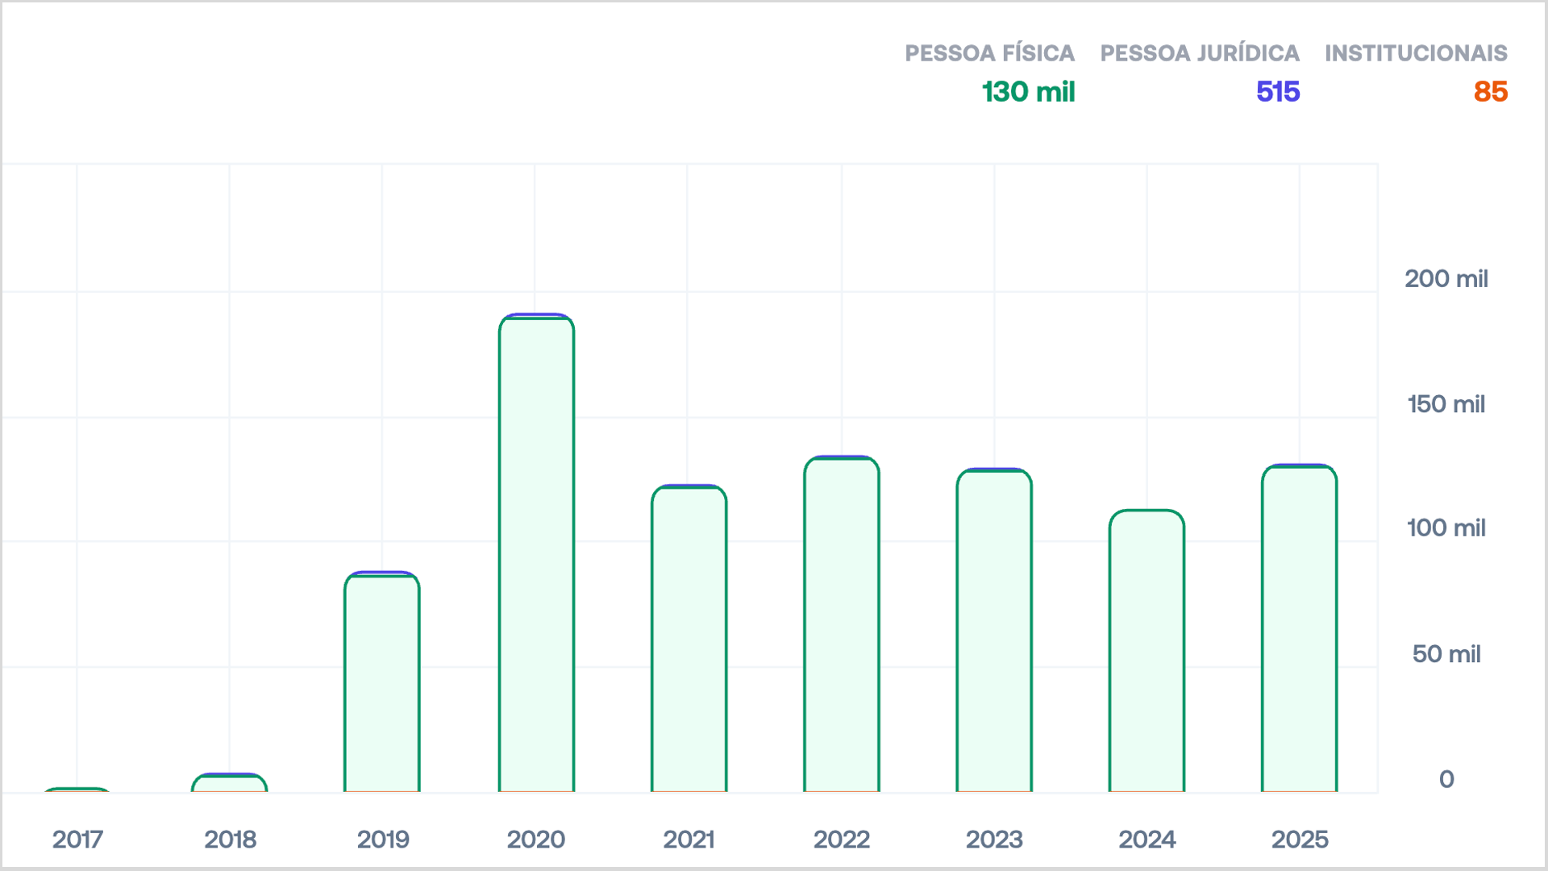Click the 200 mil y-axis label

1446,279
